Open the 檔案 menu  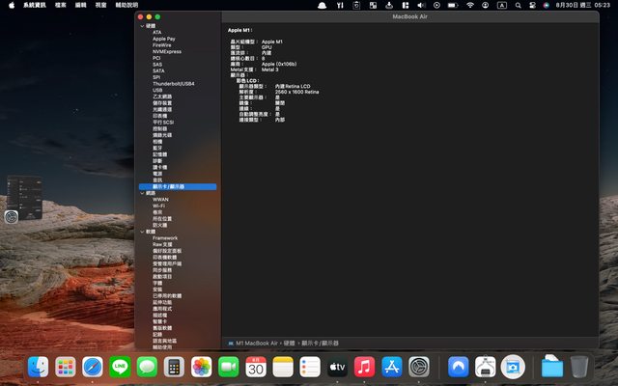point(61,5)
